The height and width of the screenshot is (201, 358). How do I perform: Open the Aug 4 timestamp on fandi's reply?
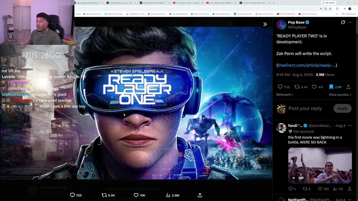pos(340,126)
